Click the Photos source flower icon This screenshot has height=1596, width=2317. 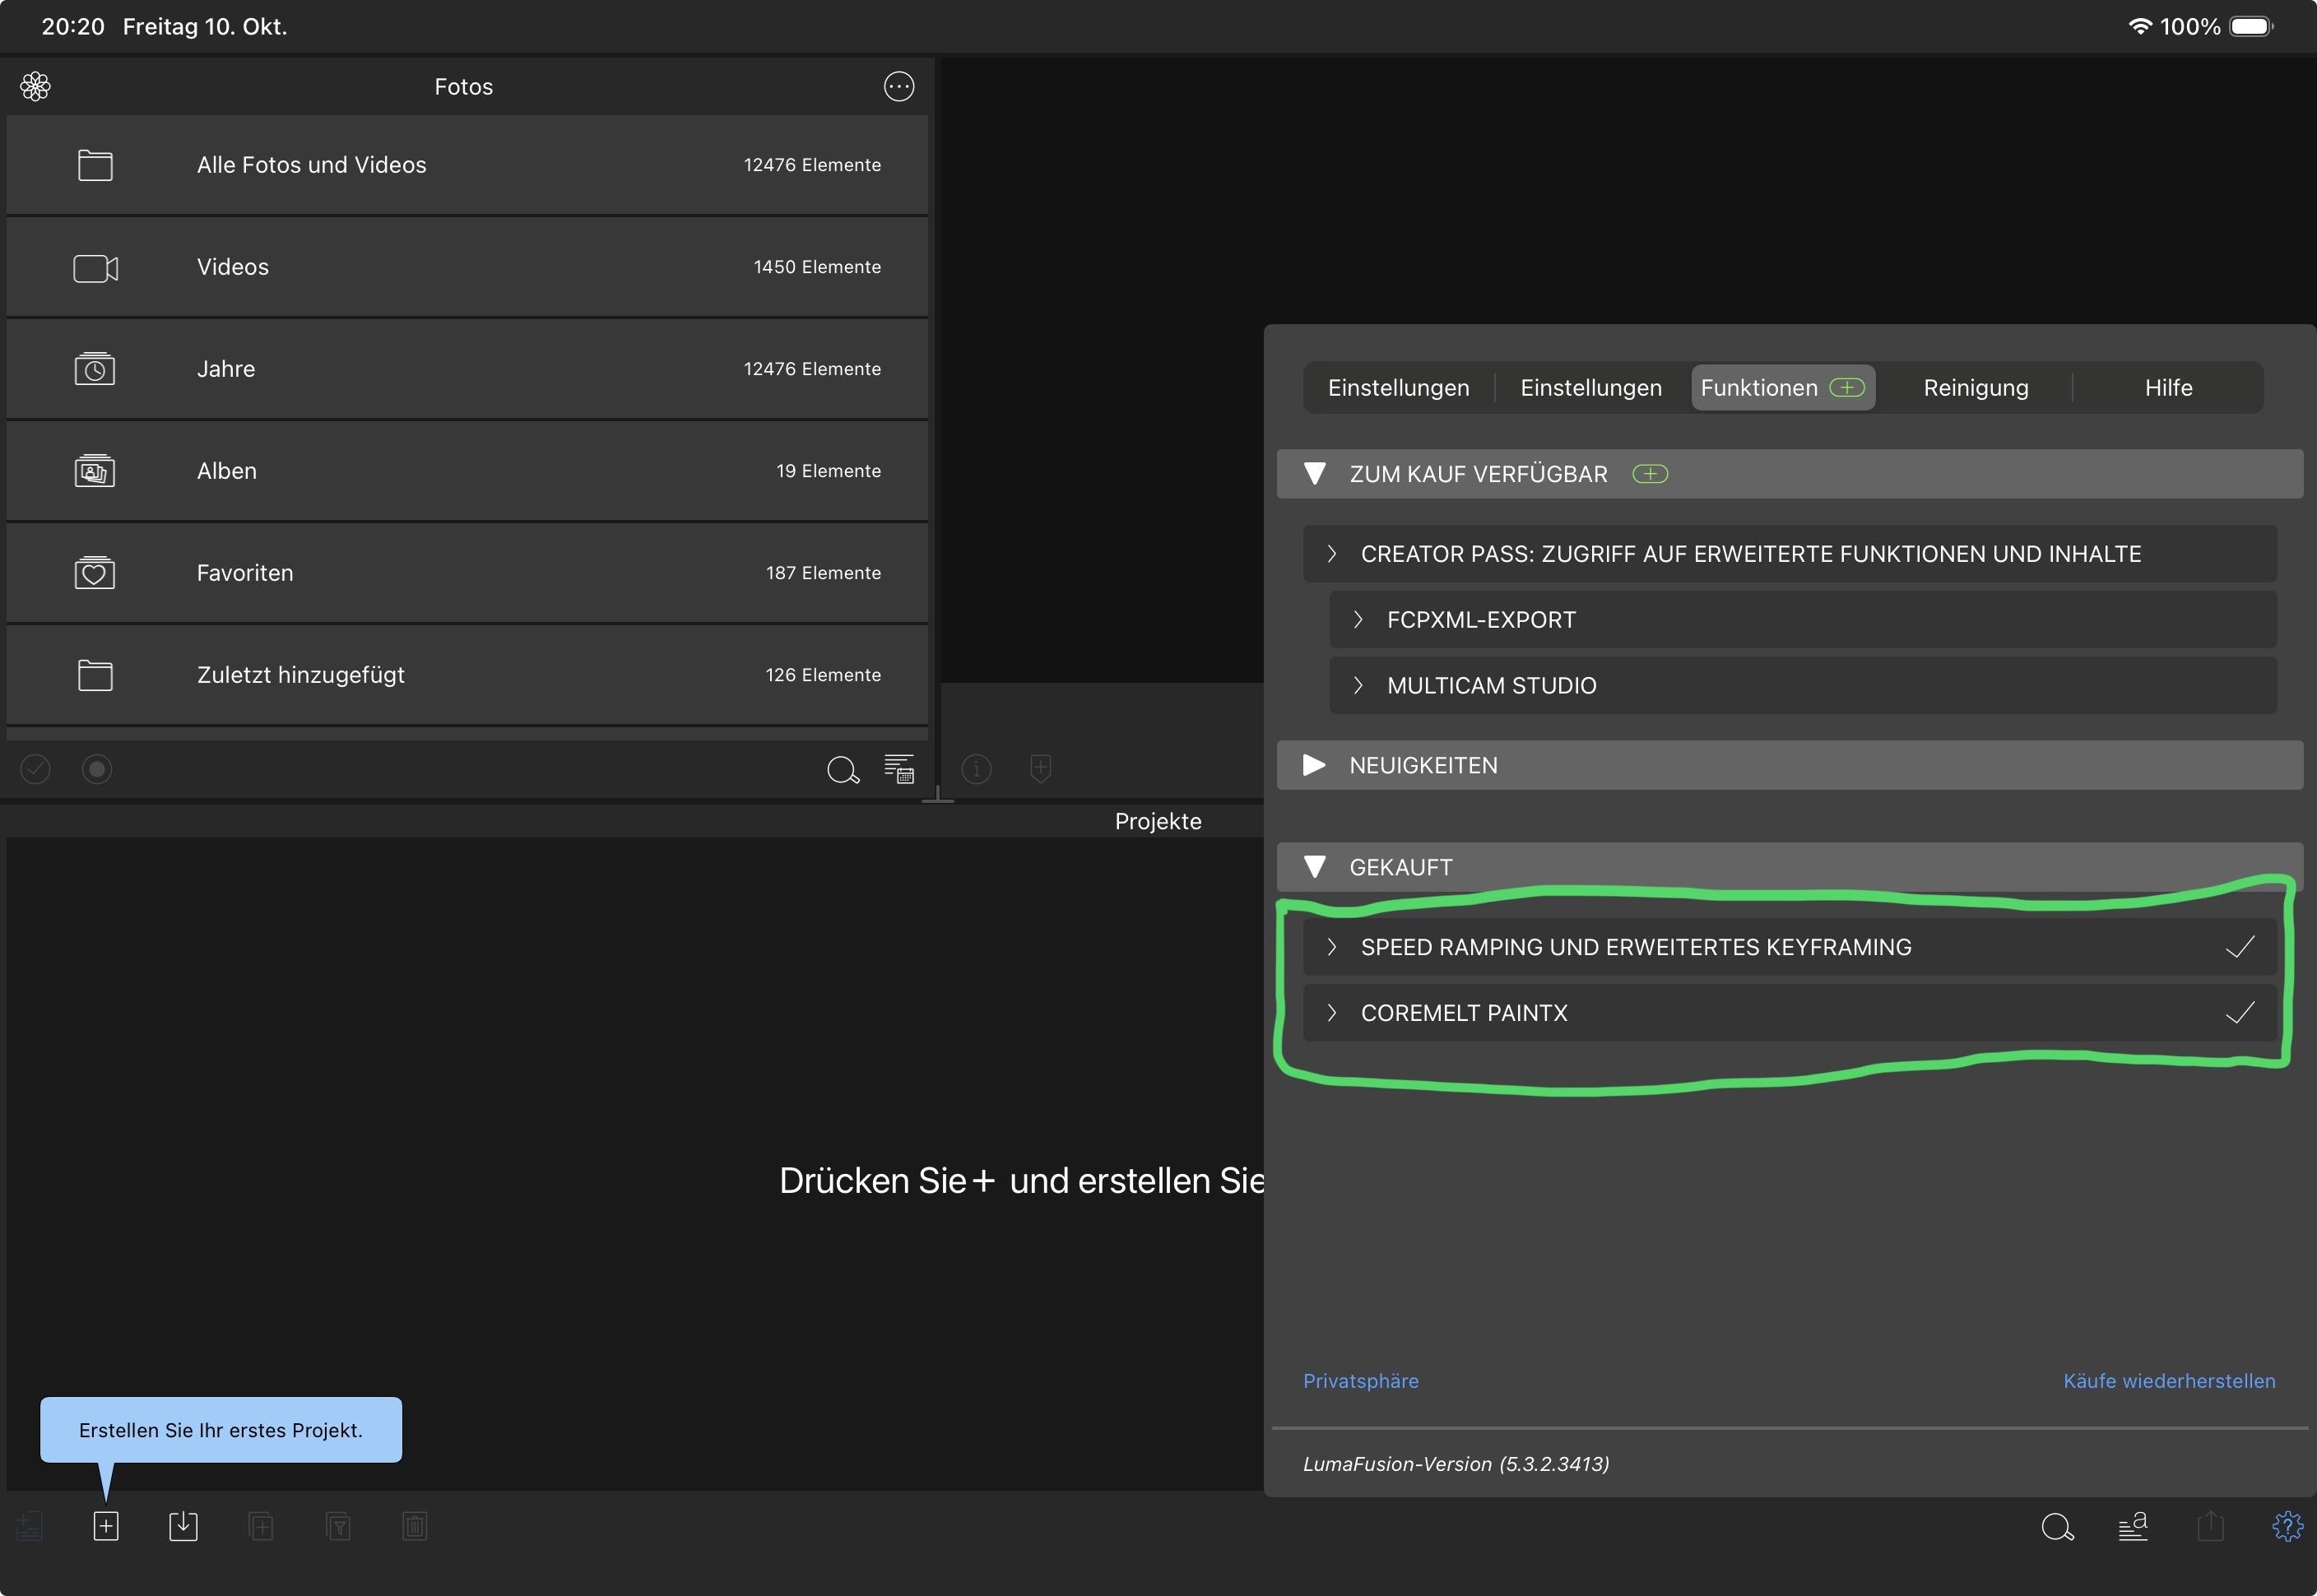[36, 86]
